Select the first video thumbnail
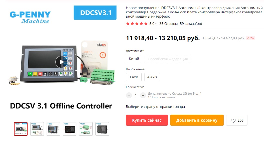Viewport: 264px width, 145px height. (21, 129)
